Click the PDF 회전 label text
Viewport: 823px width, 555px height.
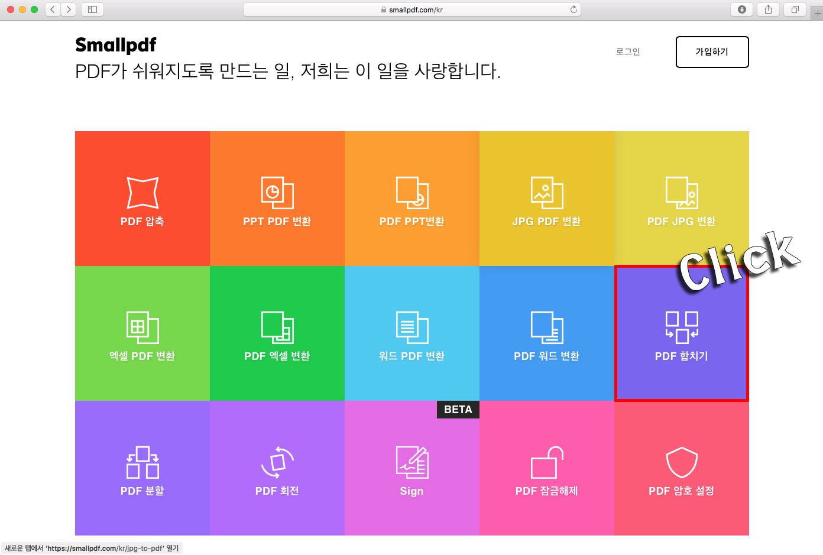277,491
